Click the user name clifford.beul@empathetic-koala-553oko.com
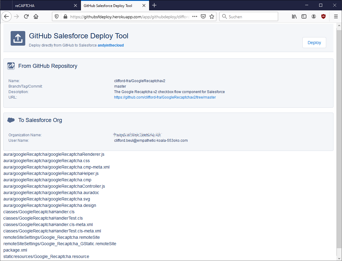This screenshot has width=342, height=261. pyautogui.click(x=151, y=141)
